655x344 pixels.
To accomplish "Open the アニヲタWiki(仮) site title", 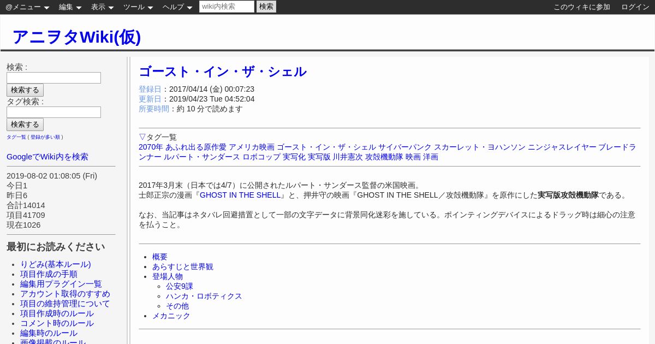I will [x=76, y=37].
